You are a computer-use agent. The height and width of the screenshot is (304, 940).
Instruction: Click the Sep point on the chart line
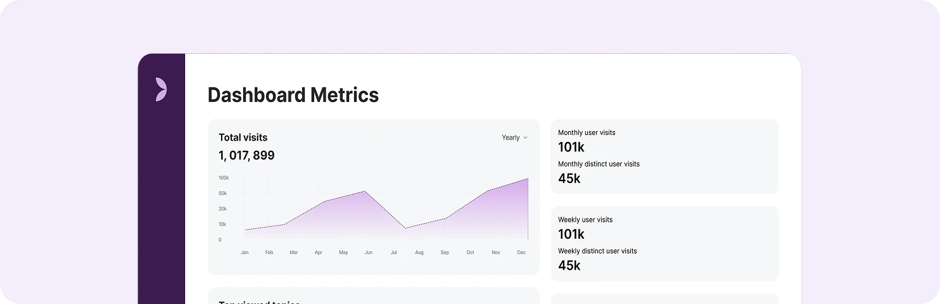pyautogui.click(x=446, y=218)
